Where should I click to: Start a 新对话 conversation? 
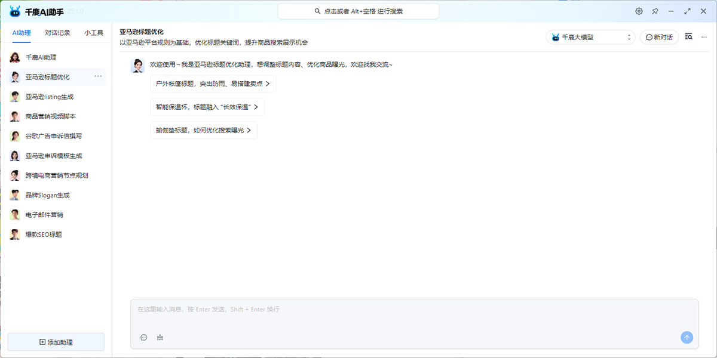658,36
